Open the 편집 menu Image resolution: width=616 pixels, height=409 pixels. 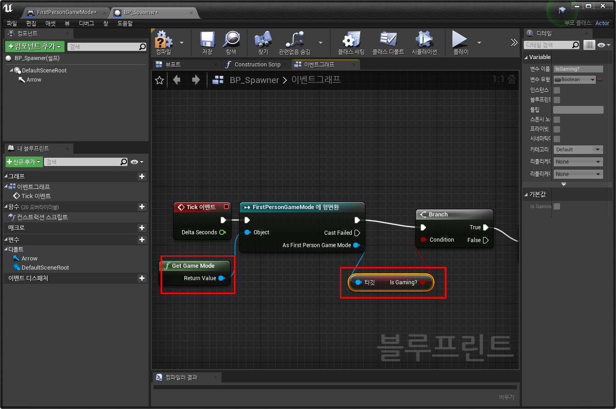[x=31, y=23]
